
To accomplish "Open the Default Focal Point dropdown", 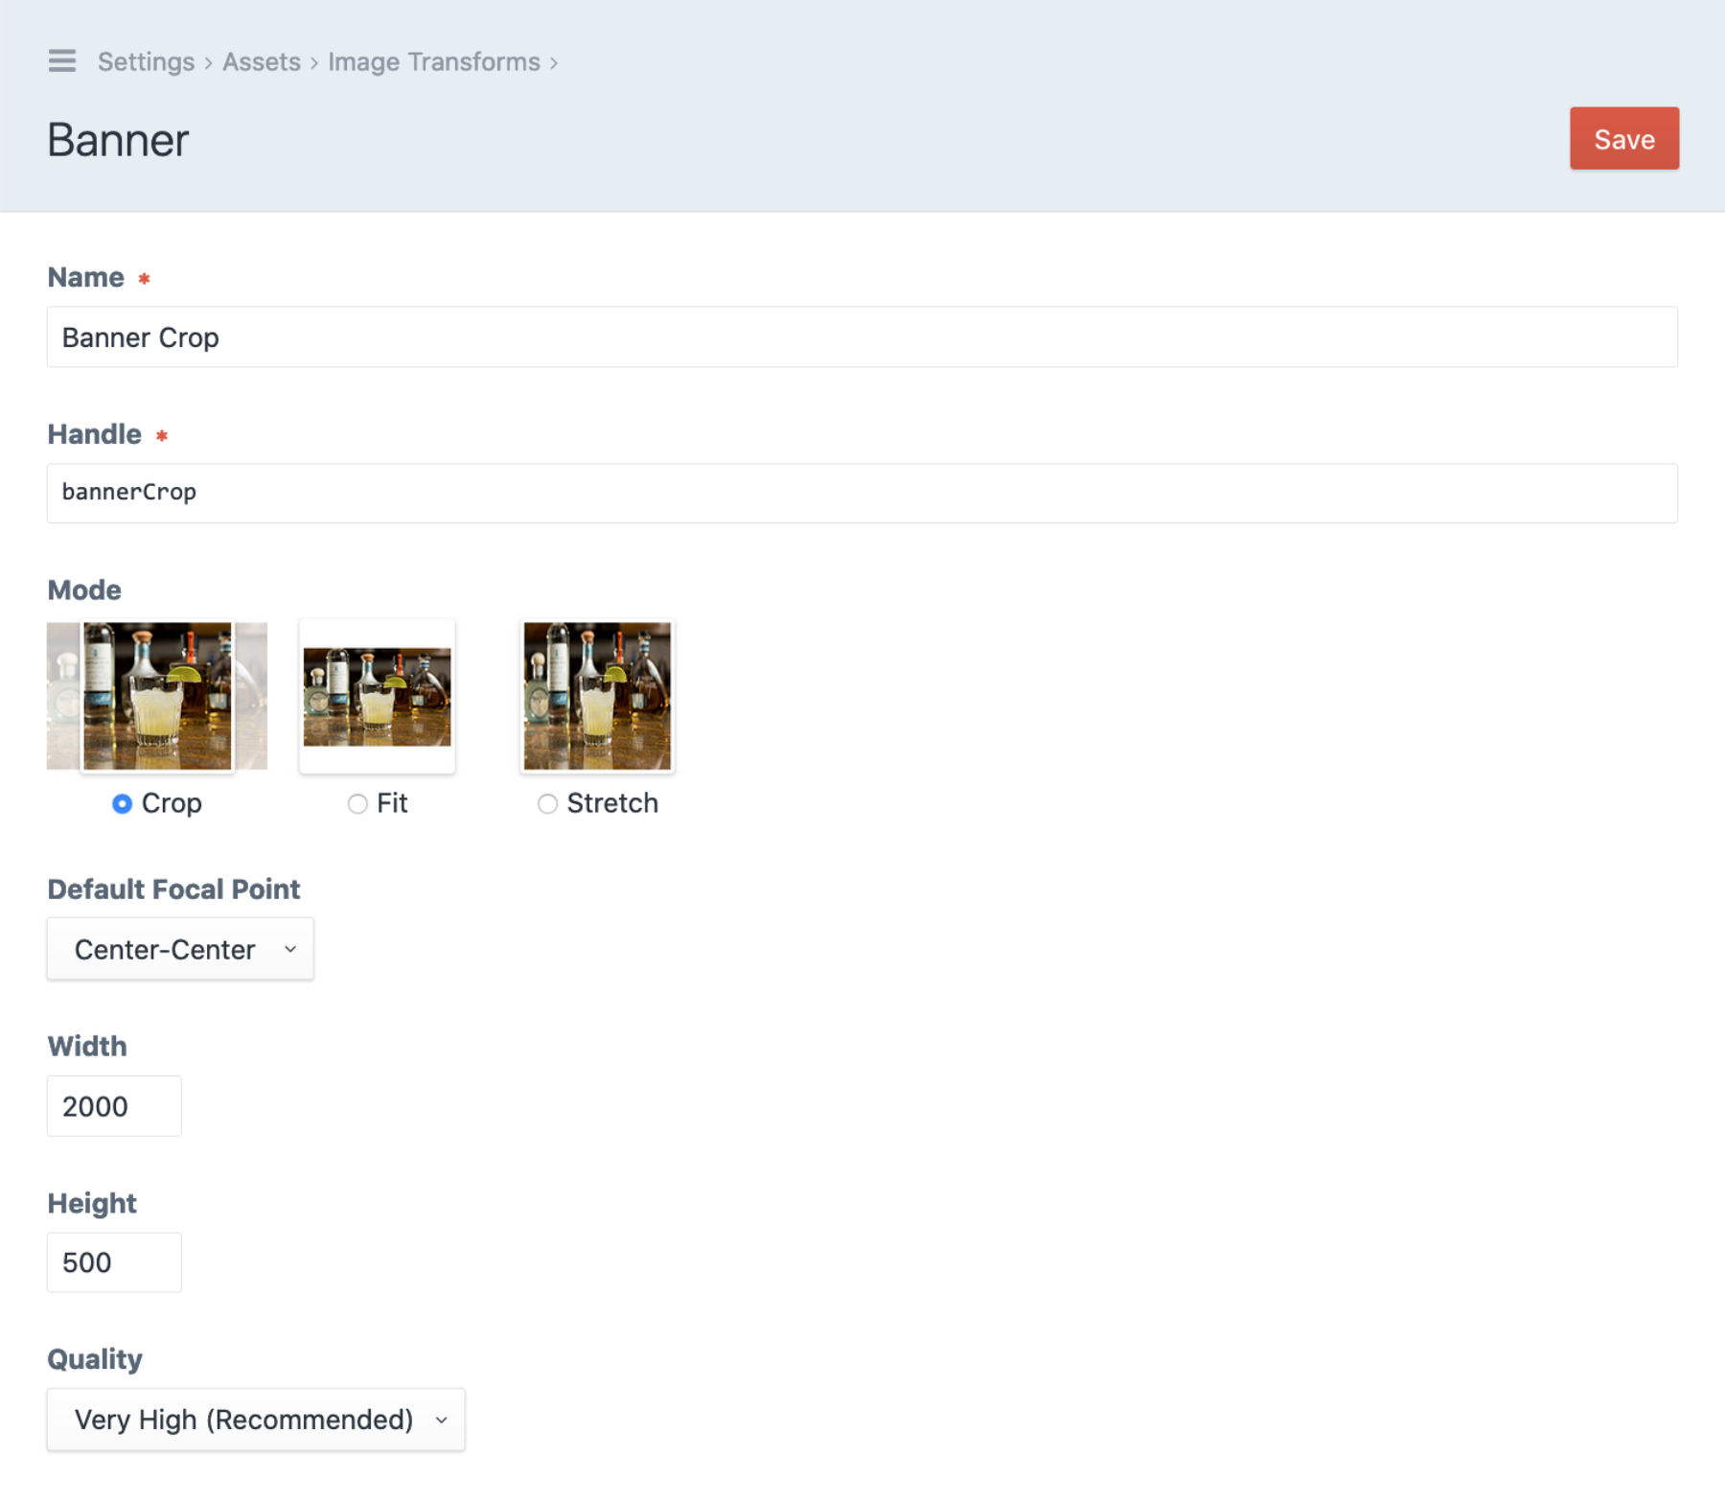I will (180, 949).
